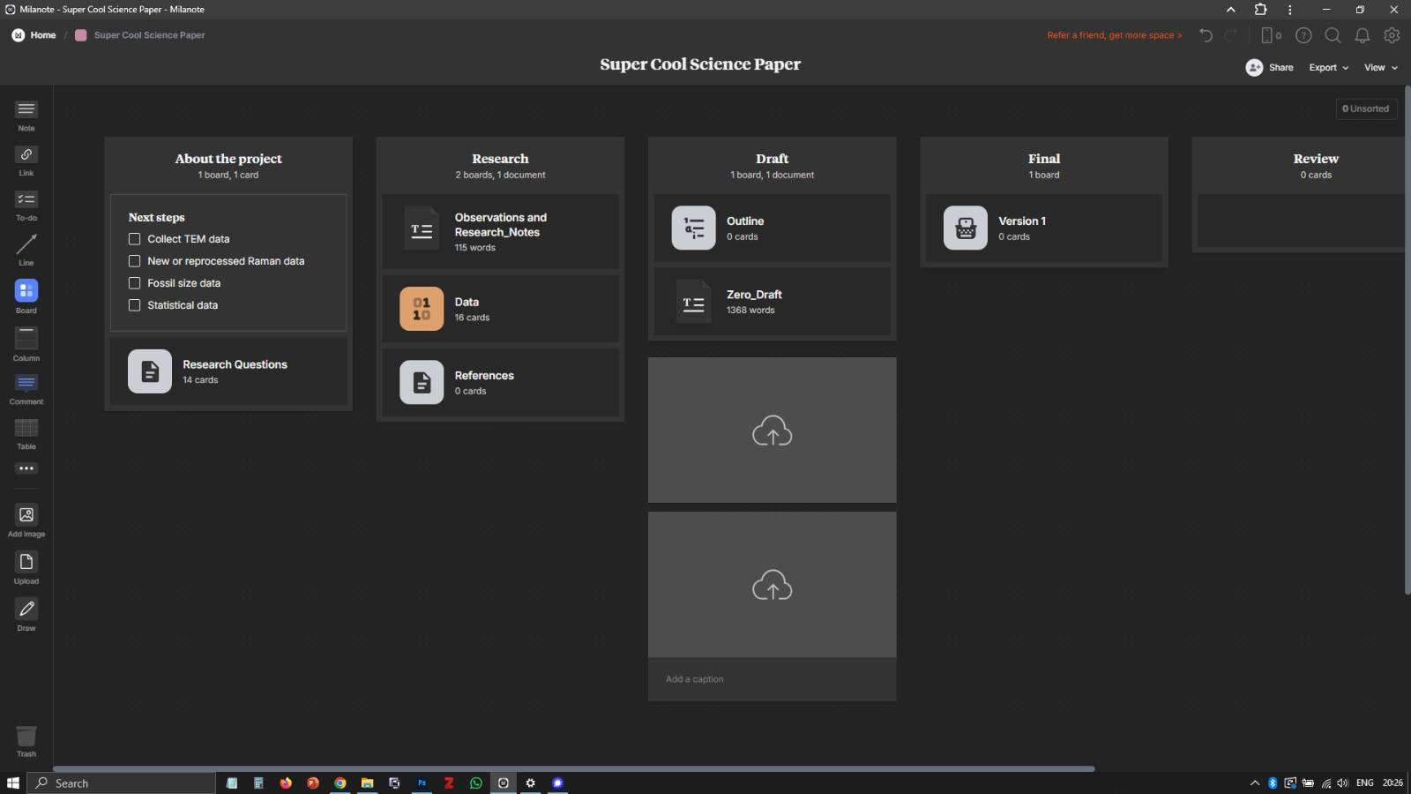The image size is (1411, 794).
Task: Expand more tools with three-dots button
Action: [26, 468]
